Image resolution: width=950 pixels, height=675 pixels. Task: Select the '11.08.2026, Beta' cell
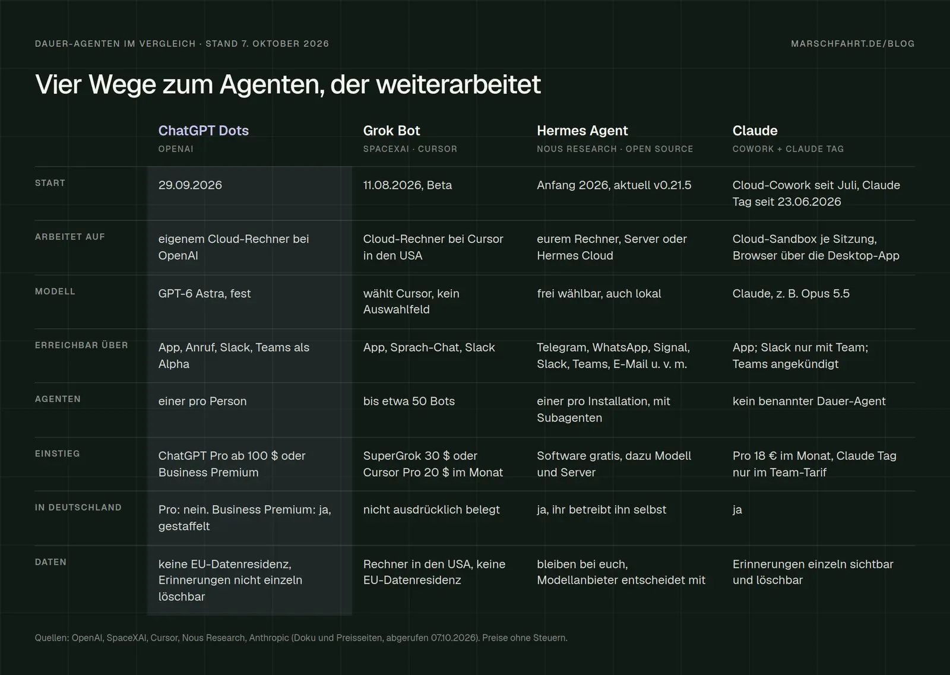[407, 185]
